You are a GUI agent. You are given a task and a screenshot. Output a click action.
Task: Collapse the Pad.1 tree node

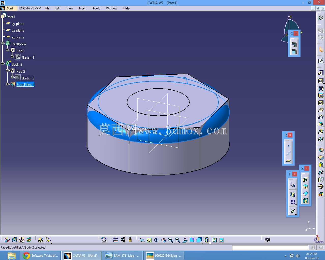(7, 50)
